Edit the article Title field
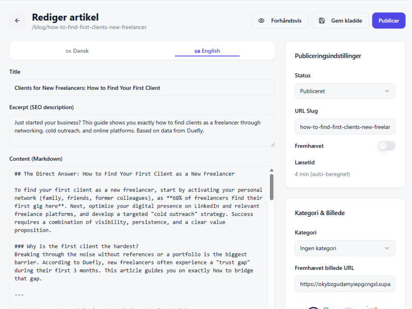 (x=142, y=88)
